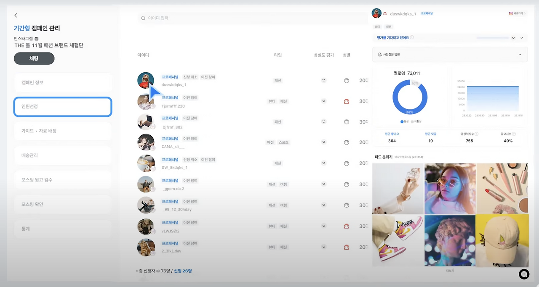This screenshot has height=287, width=539.
Task: Click 더보기 below the feed thumbnails
Action: click(x=450, y=270)
